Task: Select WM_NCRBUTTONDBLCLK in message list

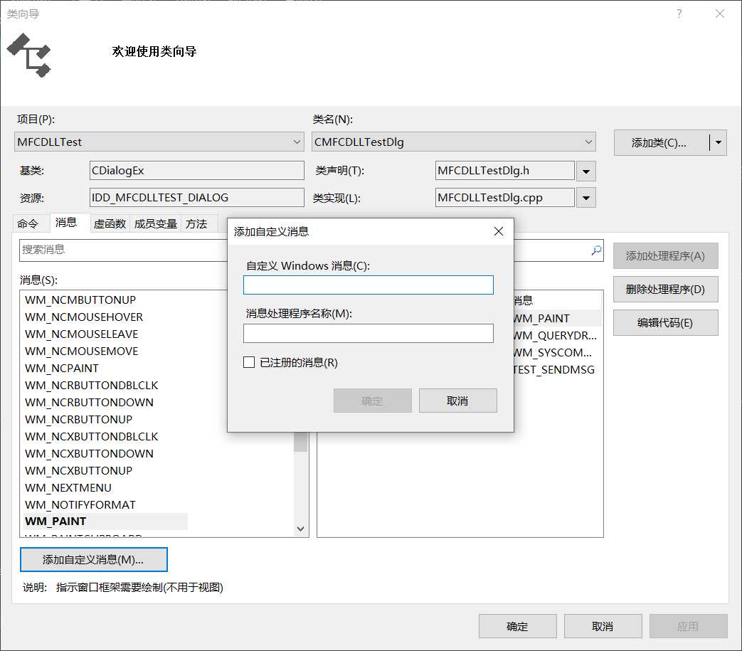Action: coord(91,385)
